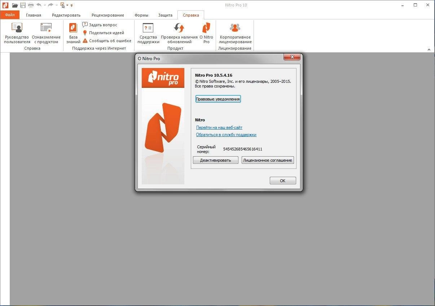Viewport: 435px width, 306px height.
Task: Click the Redo arrow icon
Action: [50, 5]
